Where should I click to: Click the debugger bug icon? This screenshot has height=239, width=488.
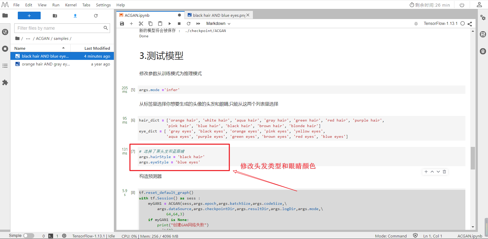click(x=416, y=24)
